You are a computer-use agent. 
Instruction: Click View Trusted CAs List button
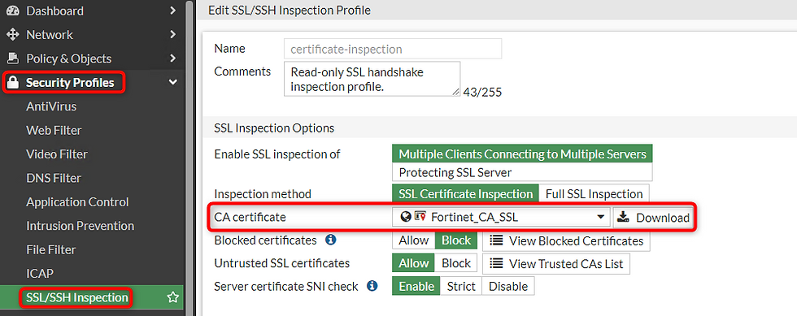coord(556,263)
